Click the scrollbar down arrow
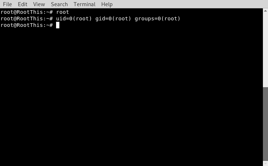This screenshot has width=268, height=166. (x=265, y=163)
